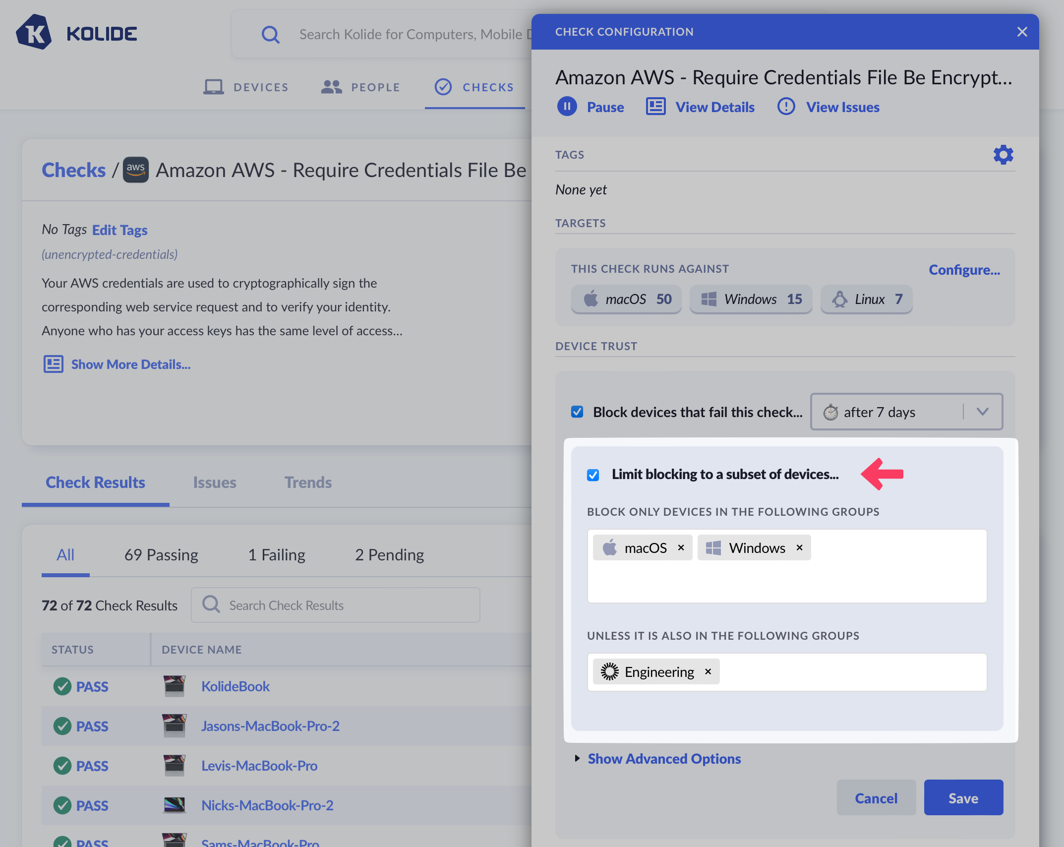
Task: Expand Show Advanced Options
Action: 664,759
